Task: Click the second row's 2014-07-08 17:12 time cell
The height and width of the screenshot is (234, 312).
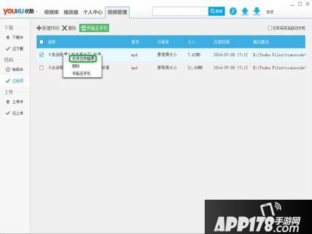Action: [x=230, y=67]
